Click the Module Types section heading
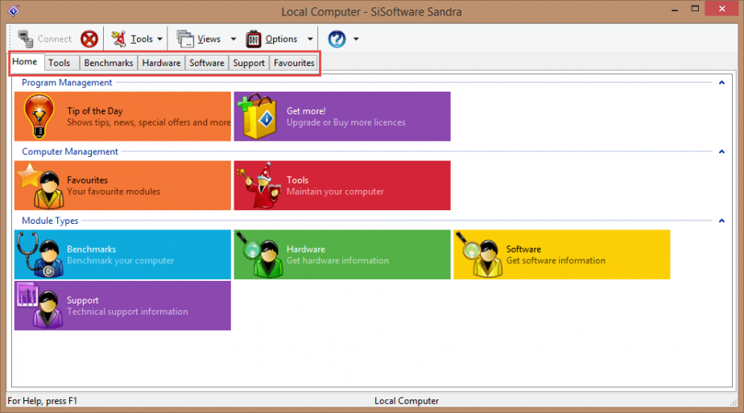 point(50,221)
